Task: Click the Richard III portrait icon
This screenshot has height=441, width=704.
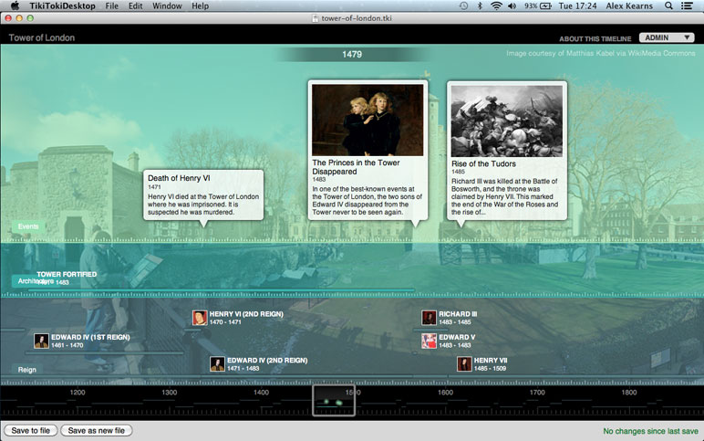Action: pos(429,318)
